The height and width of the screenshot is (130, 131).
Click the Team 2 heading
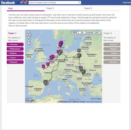pos(108,33)
